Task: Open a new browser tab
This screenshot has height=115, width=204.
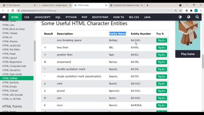Action: [x=147, y=5]
